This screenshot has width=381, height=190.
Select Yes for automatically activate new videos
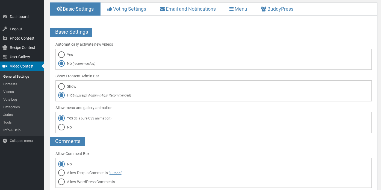[x=61, y=54]
